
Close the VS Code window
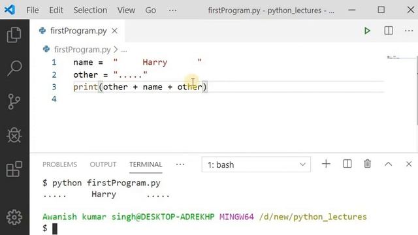pyautogui.click(x=411, y=10)
